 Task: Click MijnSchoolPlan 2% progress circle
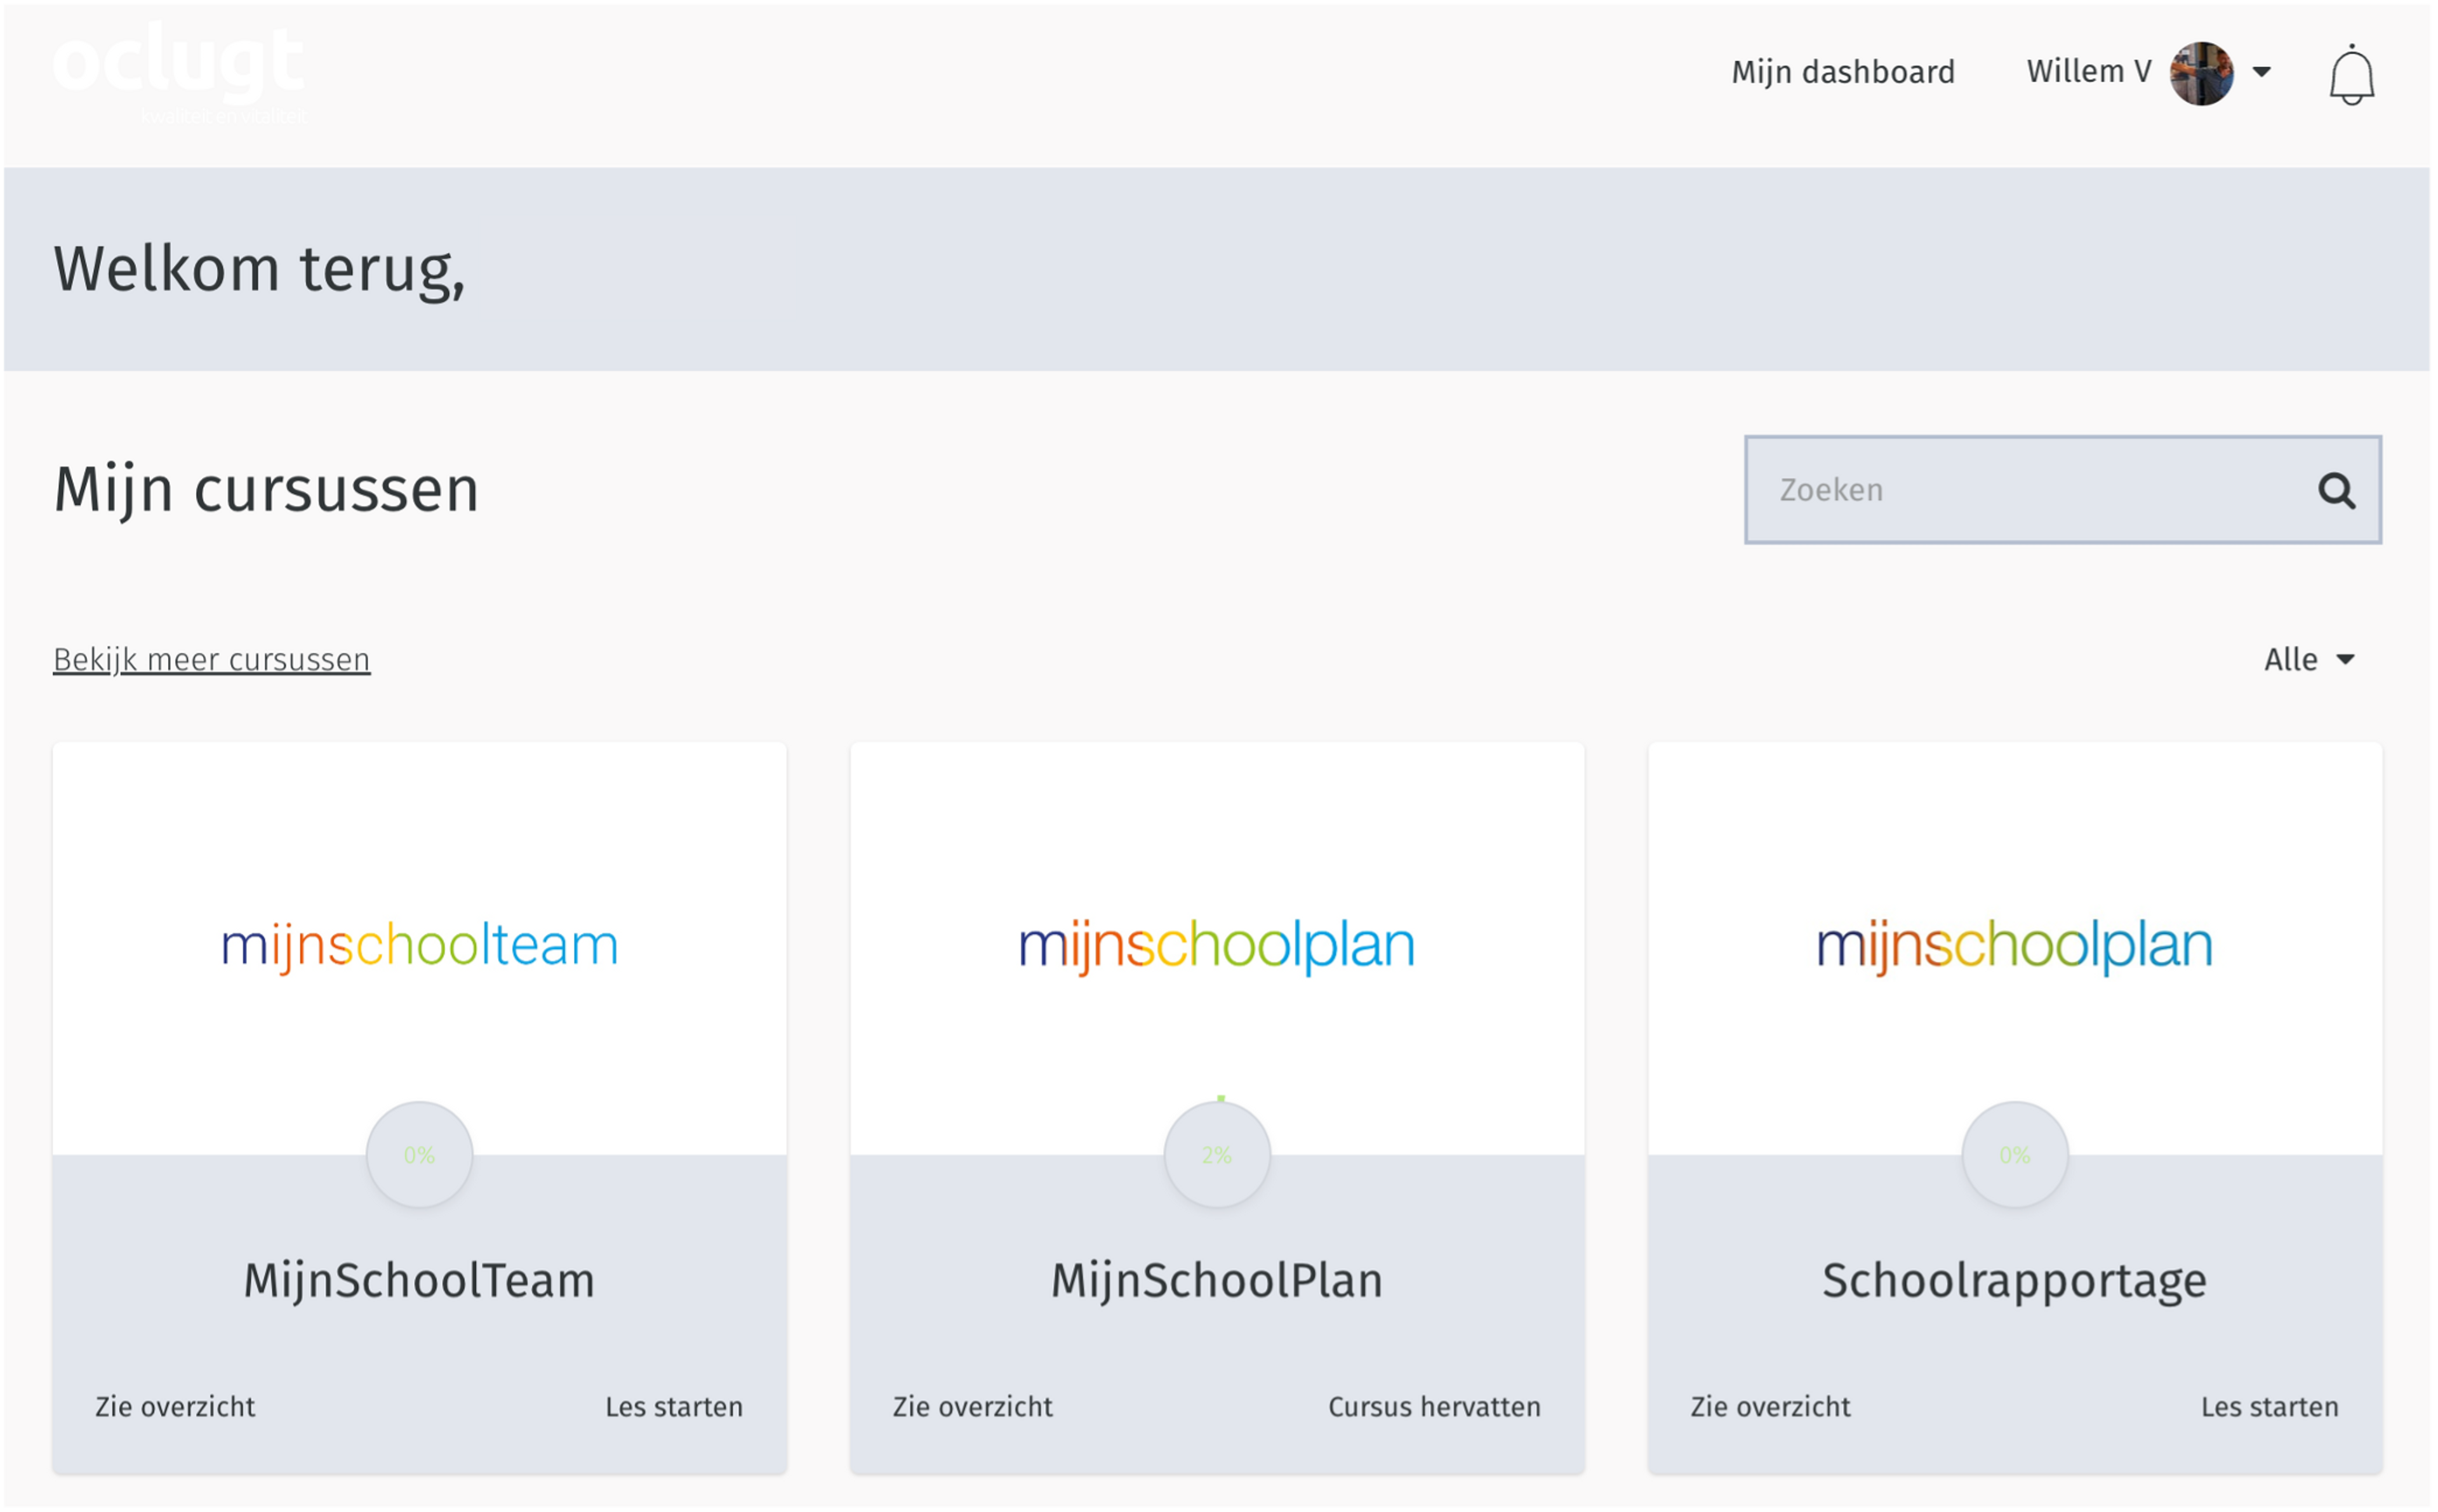pyautogui.click(x=1216, y=1155)
